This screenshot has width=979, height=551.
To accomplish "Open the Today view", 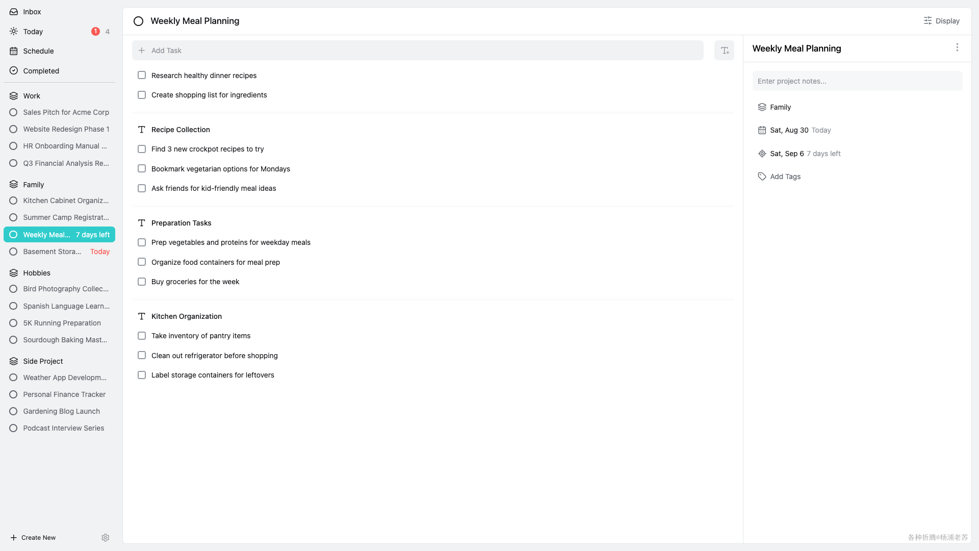I will click(32, 31).
